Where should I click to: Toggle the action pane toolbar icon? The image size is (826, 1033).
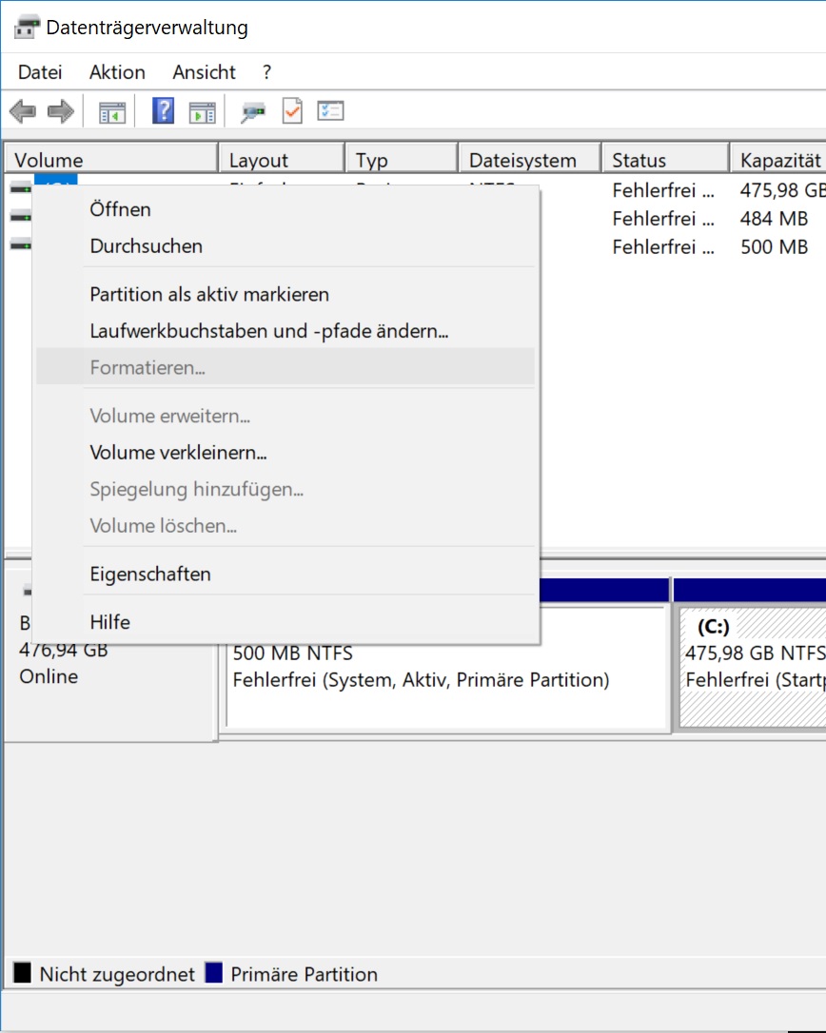pyautogui.click(x=202, y=112)
